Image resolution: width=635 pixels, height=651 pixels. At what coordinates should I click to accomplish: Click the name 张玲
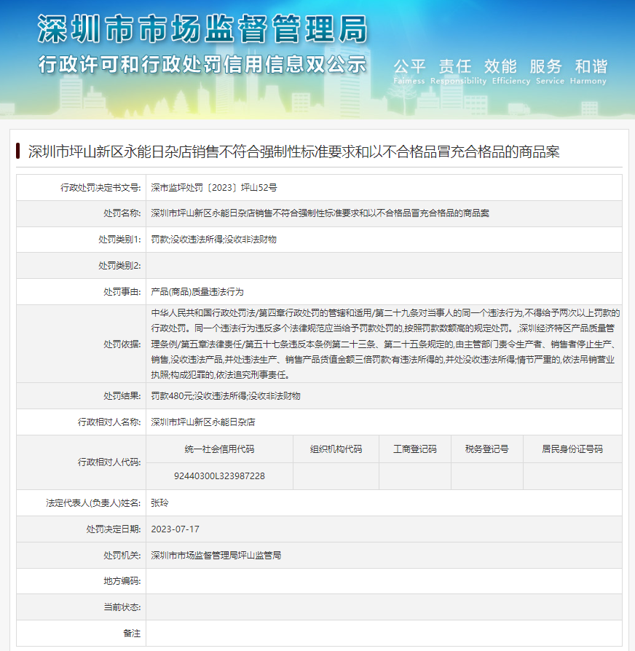click(159, 503)
